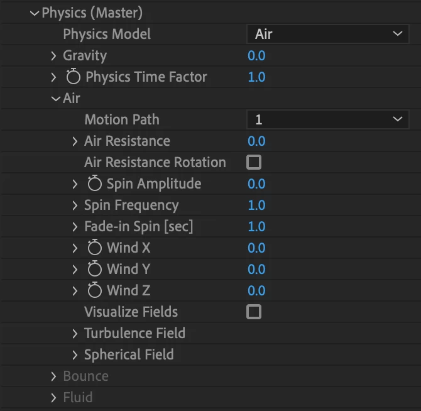
Task: Click the Wind Y stopwatch icon
Action: 95,270
